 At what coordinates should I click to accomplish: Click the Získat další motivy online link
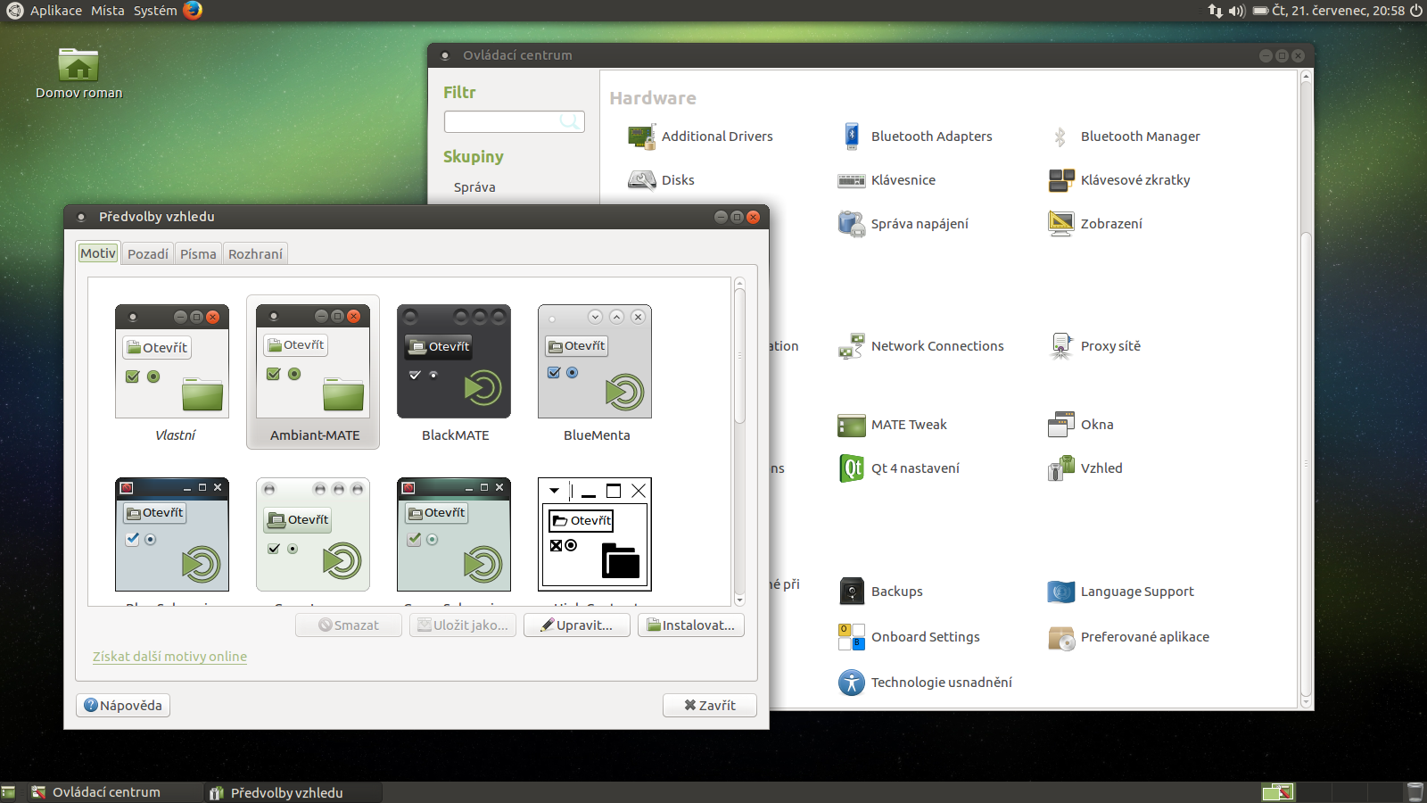169,656
